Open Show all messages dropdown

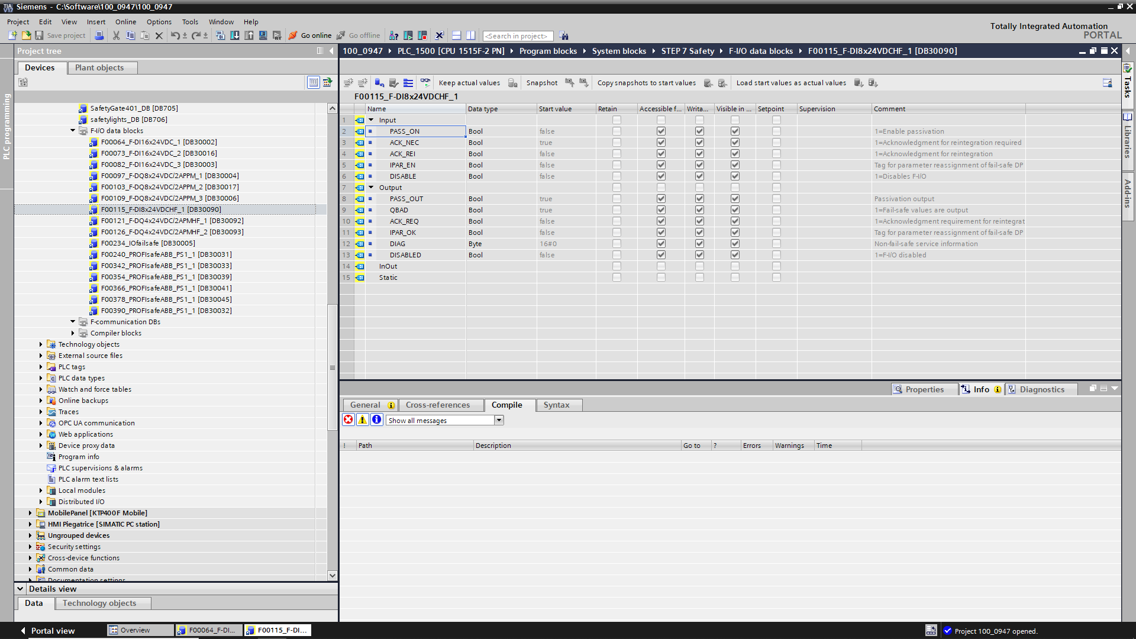click(x=499, y=420)
